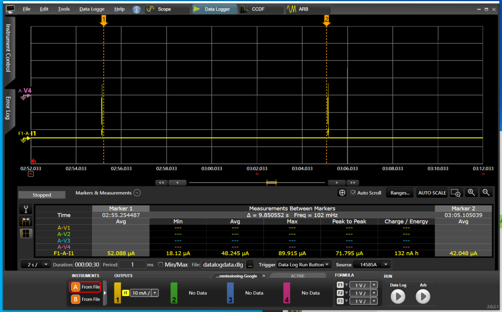Click the File name field datalogdata.dlg
The width and height of the screenshot is (502, 312).
223,265
